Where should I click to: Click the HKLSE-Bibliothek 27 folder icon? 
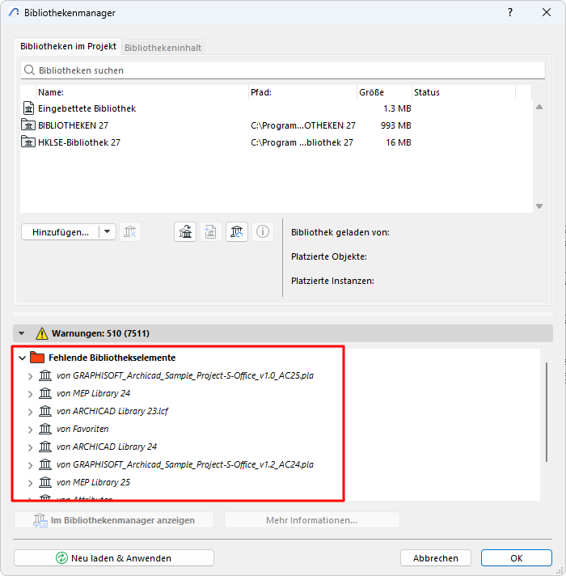(28, 142)
